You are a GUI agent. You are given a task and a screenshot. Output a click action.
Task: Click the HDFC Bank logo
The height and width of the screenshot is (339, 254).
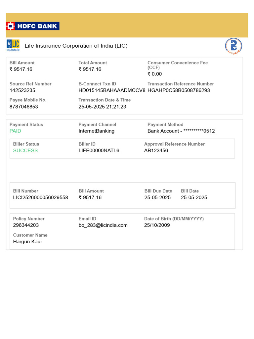pyautogui.click(x=33, y=26)
